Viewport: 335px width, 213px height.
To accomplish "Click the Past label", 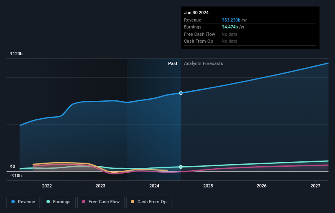I will point(173,63).
